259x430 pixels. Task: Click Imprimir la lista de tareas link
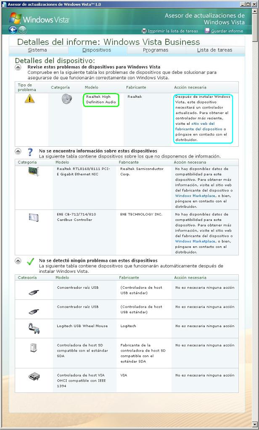coord(172,31)
